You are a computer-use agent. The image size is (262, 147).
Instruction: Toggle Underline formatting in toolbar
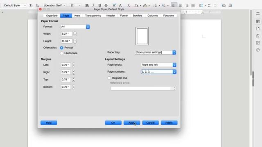point(99,5)
